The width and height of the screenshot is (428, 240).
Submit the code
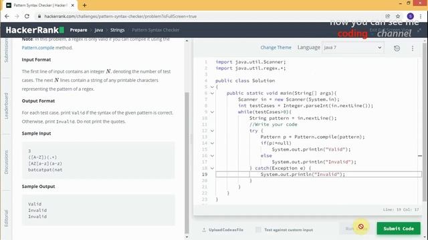[x=399, y=229]
